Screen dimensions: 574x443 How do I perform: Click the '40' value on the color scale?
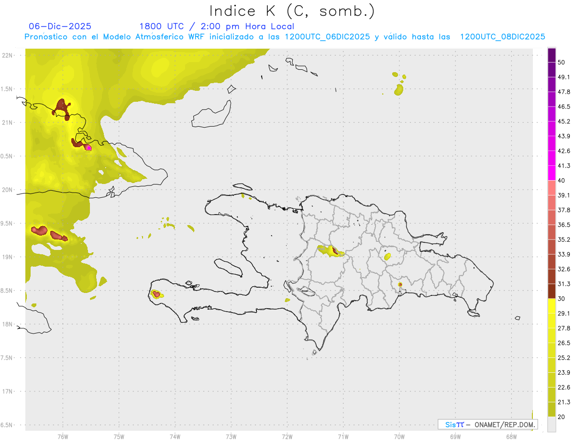point(562,181)
